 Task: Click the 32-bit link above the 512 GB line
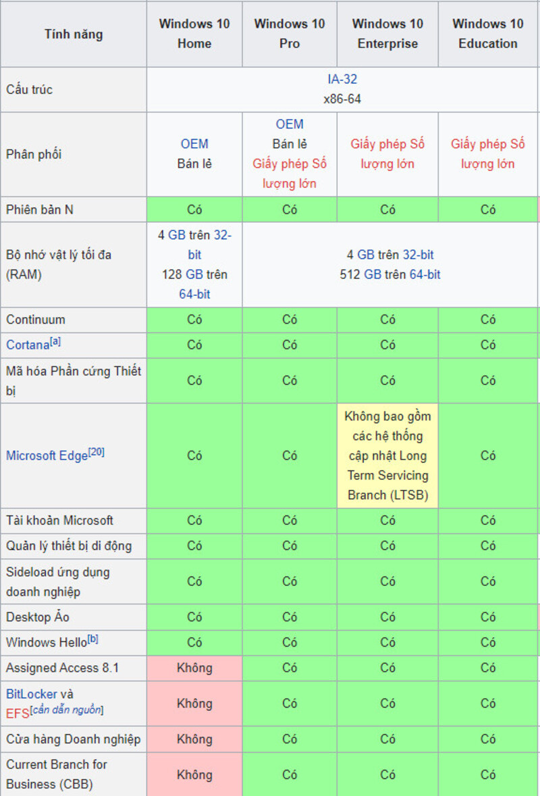coord(418,255)
